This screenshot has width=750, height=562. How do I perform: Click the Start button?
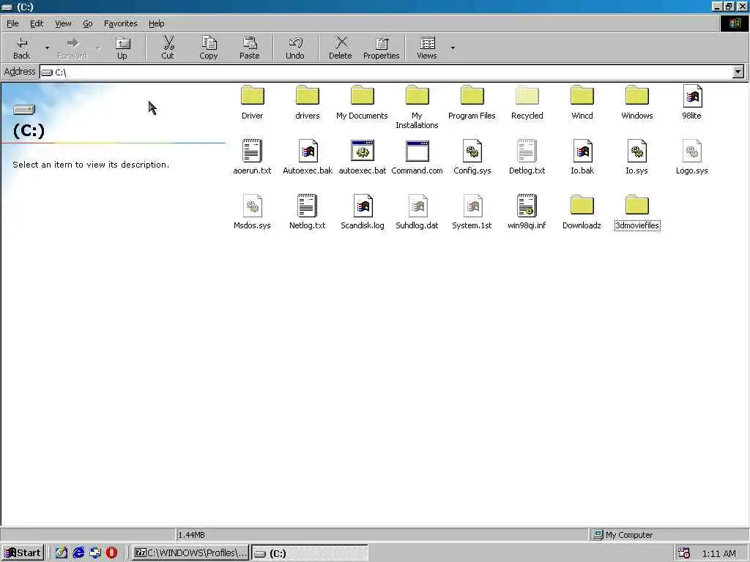click(23, 553)
